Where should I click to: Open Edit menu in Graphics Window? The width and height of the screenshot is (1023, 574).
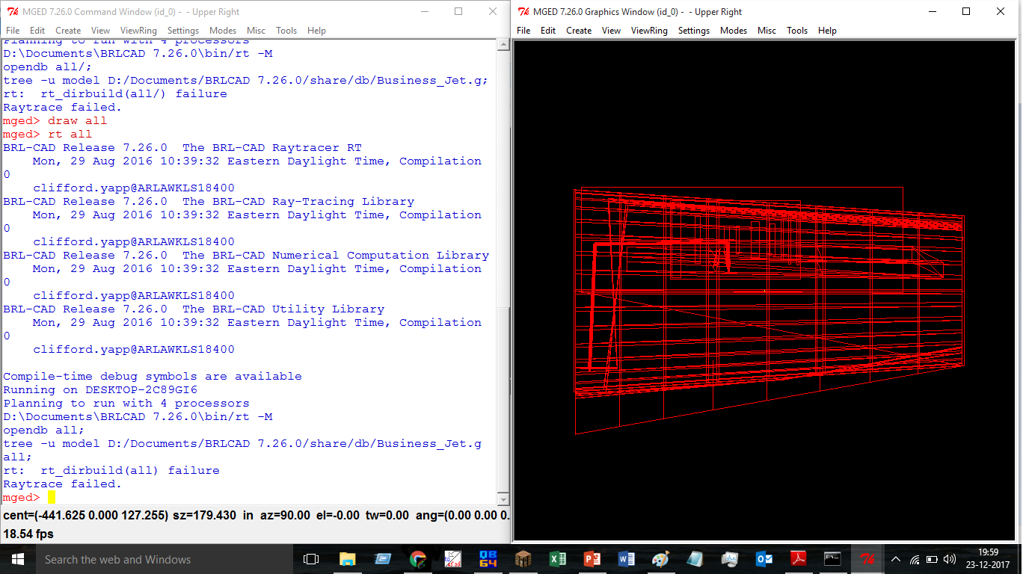click(x=548, y=31)
